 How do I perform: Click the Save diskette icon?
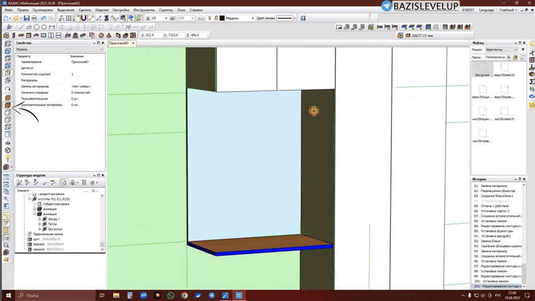(x=26, y=18)
